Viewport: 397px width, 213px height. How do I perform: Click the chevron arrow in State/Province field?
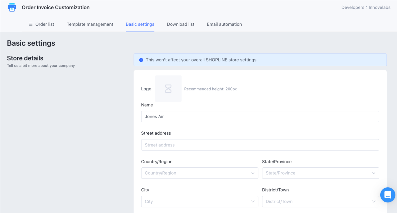click(x=374, y=173)
